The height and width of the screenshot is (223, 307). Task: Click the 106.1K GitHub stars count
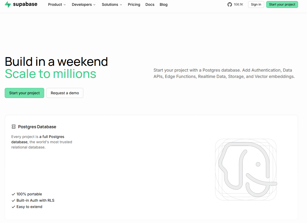pos(238,4)
